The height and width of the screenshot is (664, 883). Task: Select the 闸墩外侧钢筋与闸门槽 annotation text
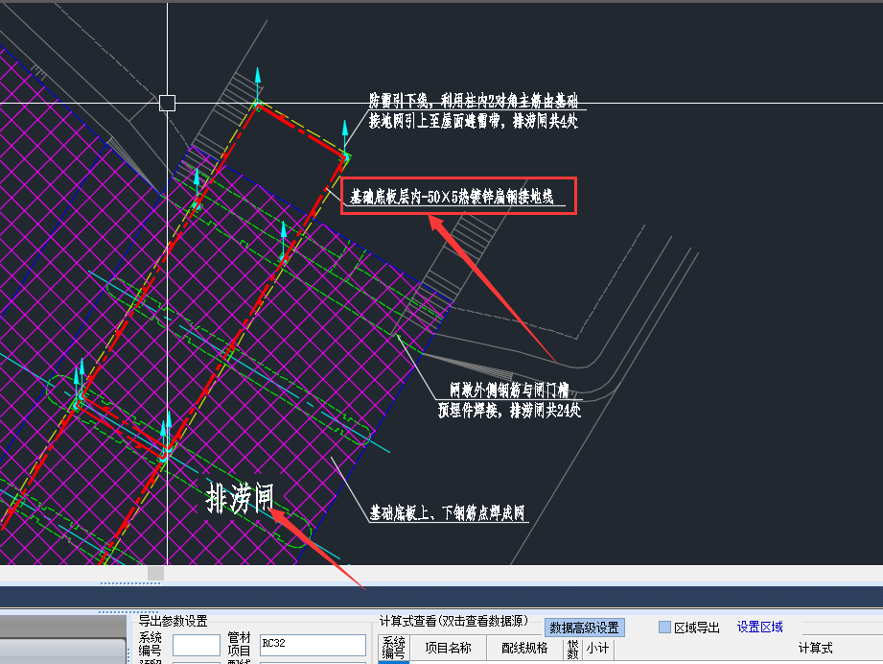(x=509, y=391)
